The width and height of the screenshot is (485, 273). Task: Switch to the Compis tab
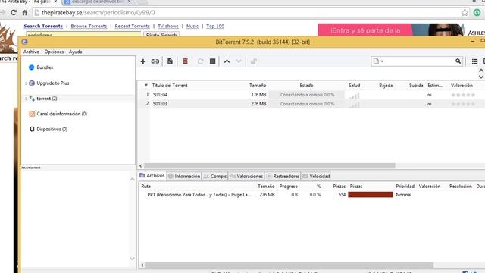point(215,176)
